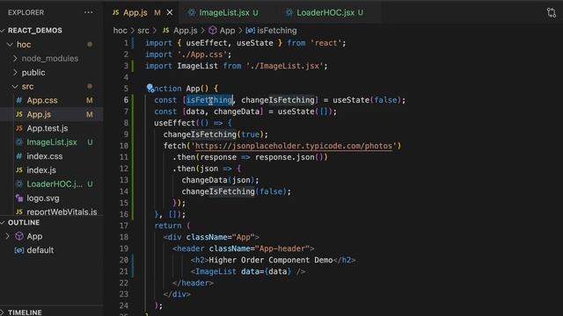Click the useState(false) call on line 6
Image resolution: width=563 pixels, height=316 pixels.
tap(369, 100)
